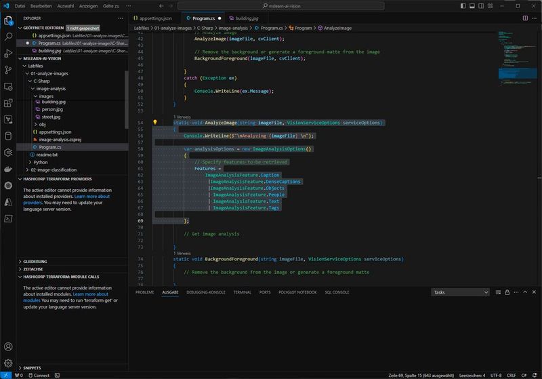The height and width of the screenshot is (379, 542).
Task: Open the Extensions view
Action: click(8, 103)
